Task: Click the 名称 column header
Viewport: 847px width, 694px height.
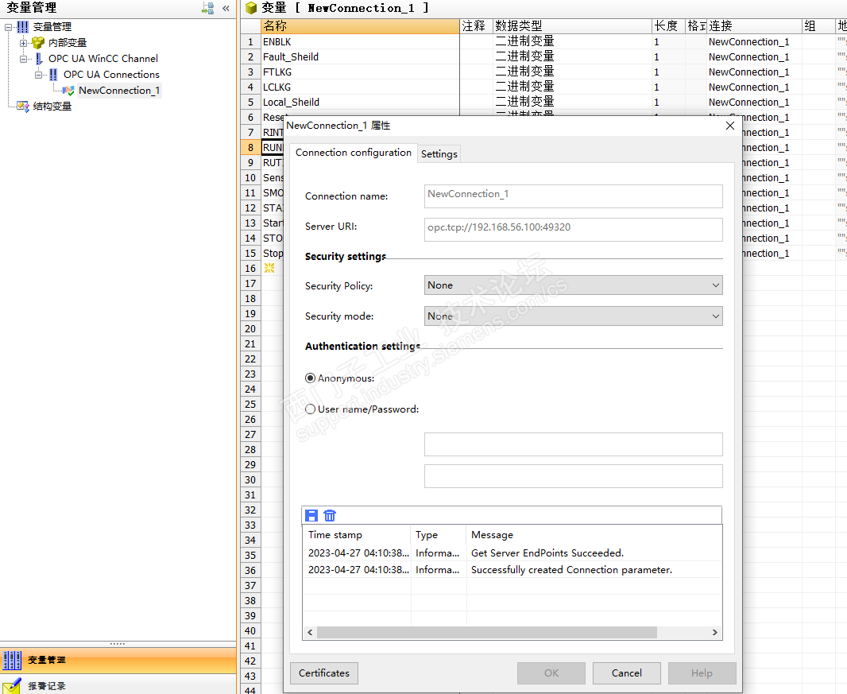Action: pos(360,26)
